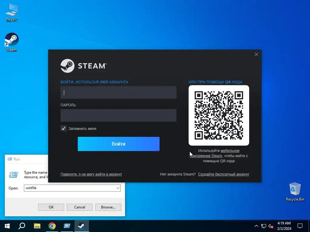This screenshot has height=232, width=310.
Task: Click Browse... in the Run dialog
Action: tap(108, 207)
